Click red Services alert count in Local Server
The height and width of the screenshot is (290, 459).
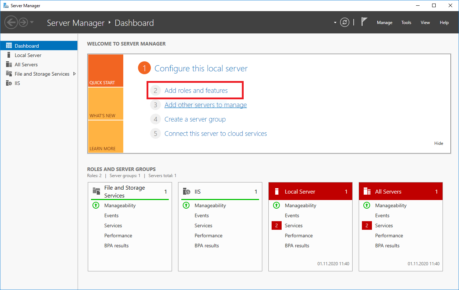(x=277, y=225)
